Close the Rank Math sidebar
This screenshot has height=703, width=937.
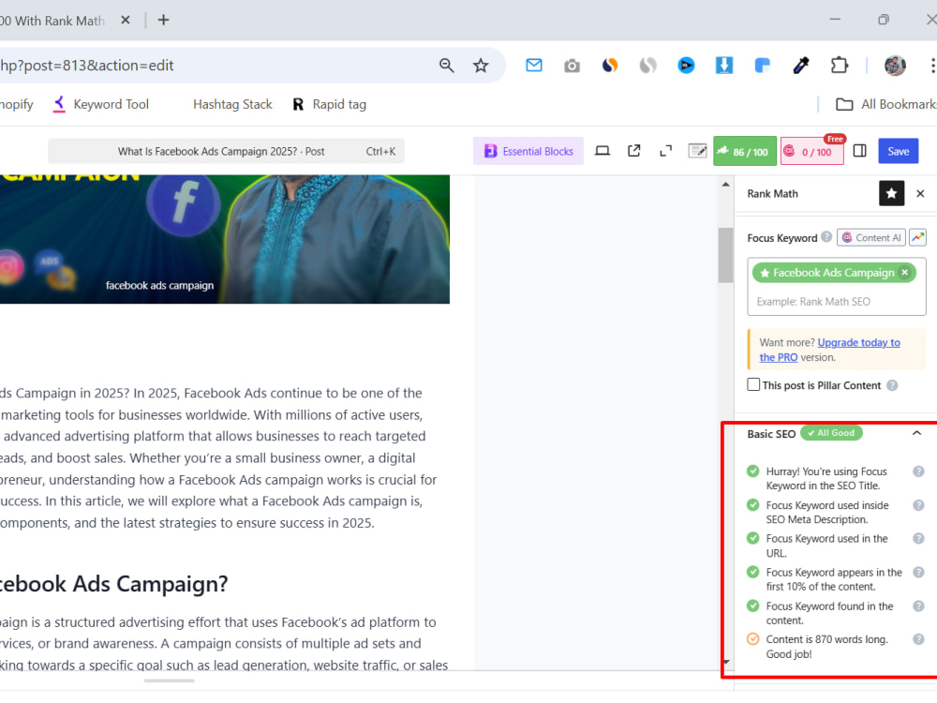[x=920, y=193]
